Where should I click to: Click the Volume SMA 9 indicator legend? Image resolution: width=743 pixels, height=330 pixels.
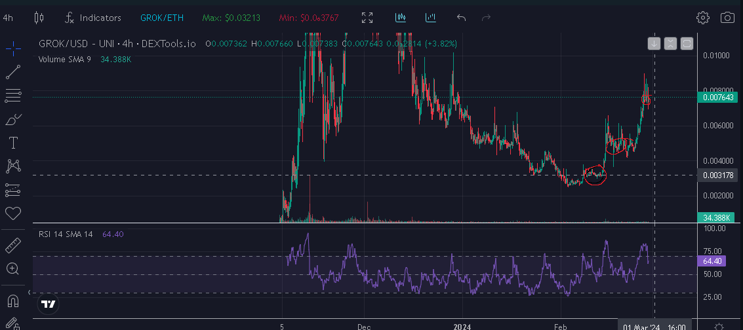coord(65,59)
